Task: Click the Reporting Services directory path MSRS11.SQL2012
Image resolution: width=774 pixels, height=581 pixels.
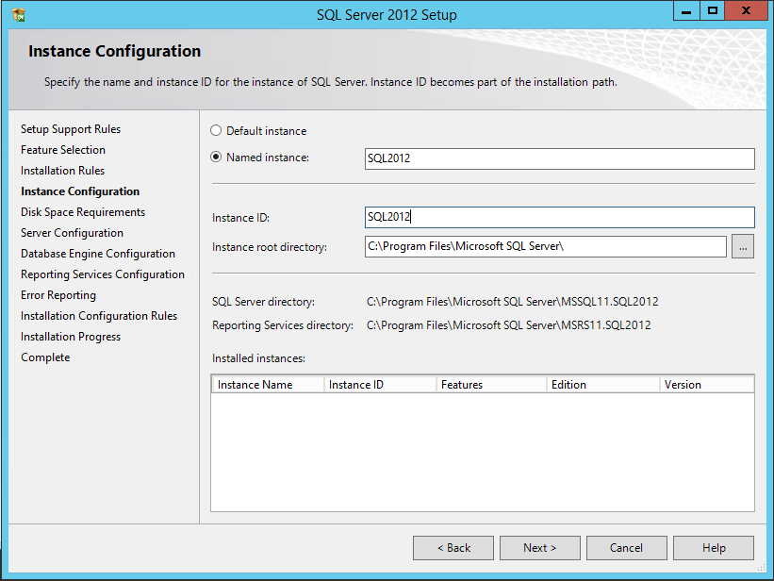Action: pyautogui.click(x=508, y=325)
